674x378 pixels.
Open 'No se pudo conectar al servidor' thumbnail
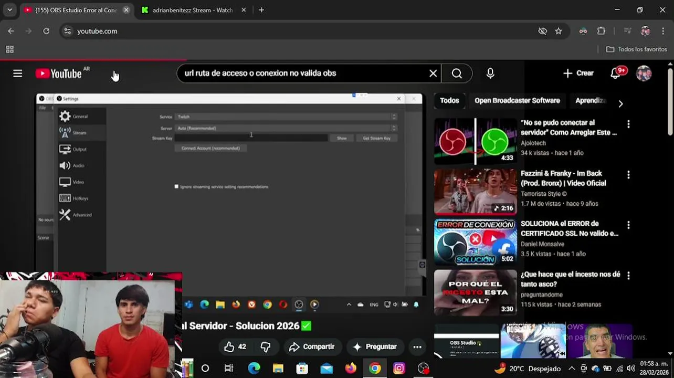pyautogui.click(x=475, y=142)
